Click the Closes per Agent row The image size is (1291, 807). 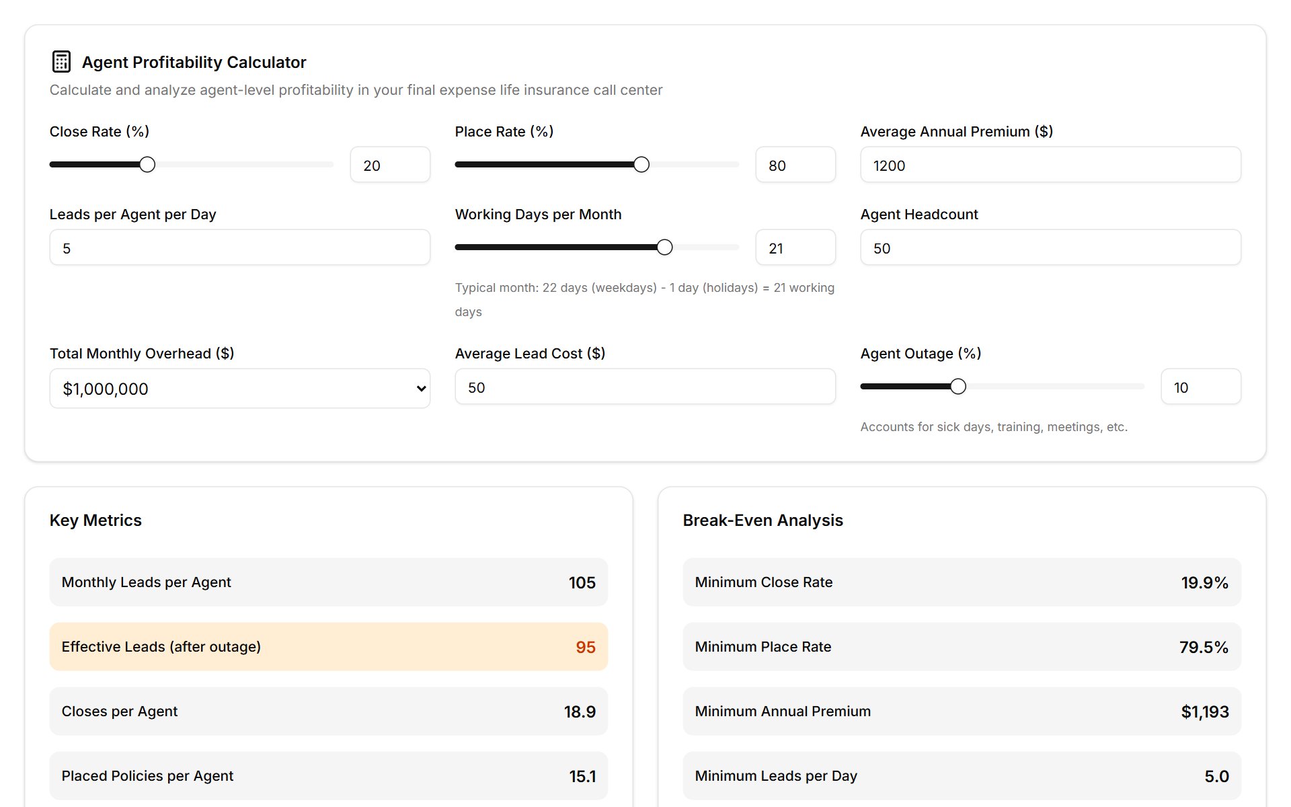(328, 712)
